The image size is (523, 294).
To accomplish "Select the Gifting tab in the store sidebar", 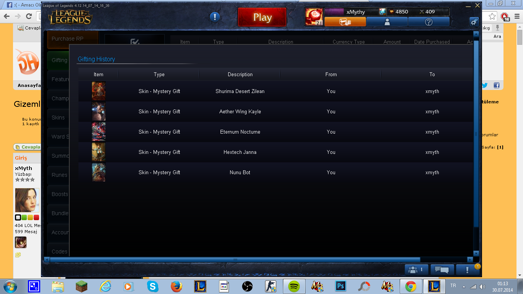I will pos(59,60).
